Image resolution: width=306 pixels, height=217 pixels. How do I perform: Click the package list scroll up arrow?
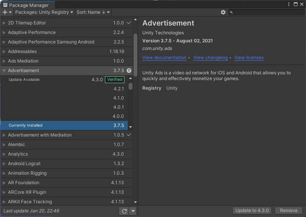coord(135,20)
